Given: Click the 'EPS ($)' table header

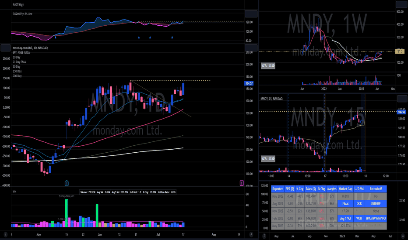Looking at the screenshot, I should [x=290, y=189].
